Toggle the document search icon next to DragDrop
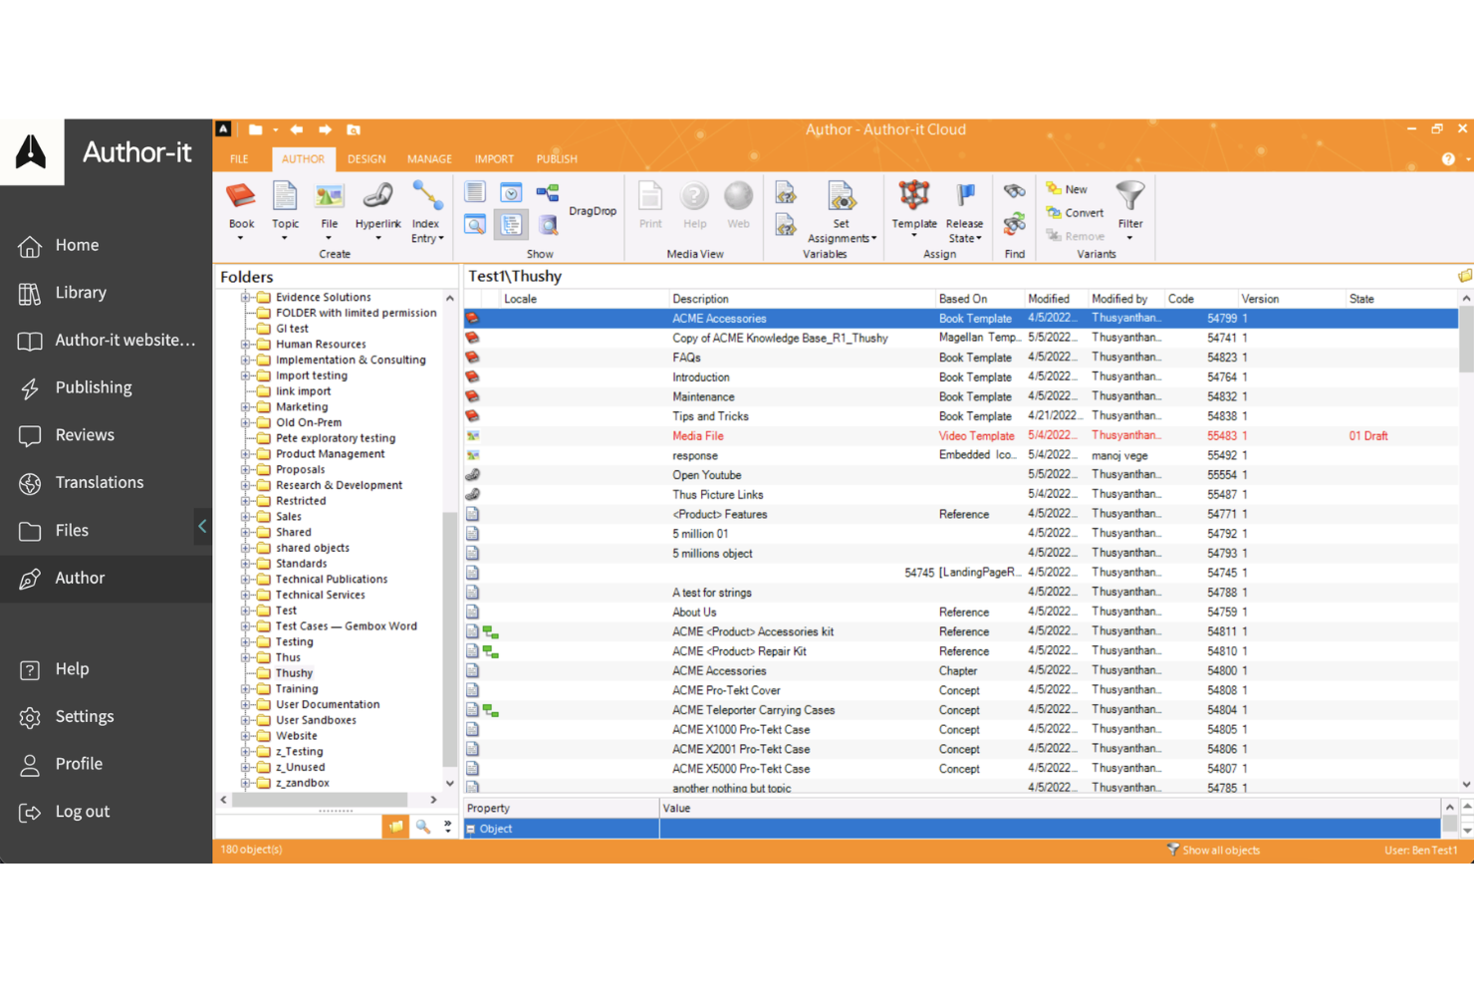The image size is (1474, 983). point(547,225)
